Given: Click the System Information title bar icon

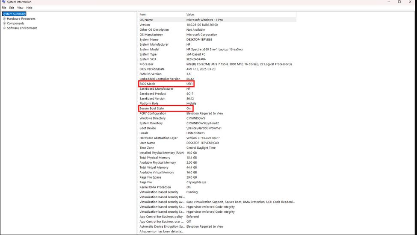Looking at the screenshot, I should 3,2.
